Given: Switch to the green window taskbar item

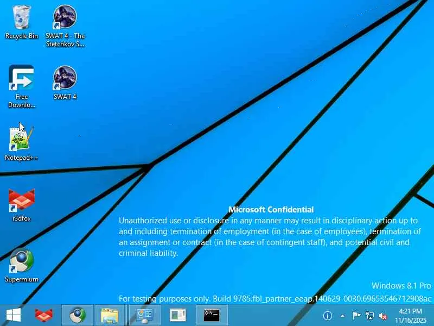Looking at the screenshot, I should click(x=178, y=315).
